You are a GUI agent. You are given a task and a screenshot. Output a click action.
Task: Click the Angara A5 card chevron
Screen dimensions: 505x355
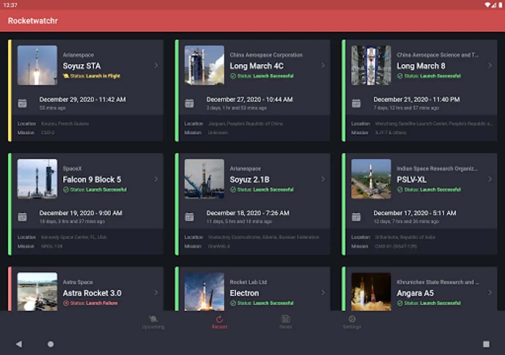(x=490, y=293)
